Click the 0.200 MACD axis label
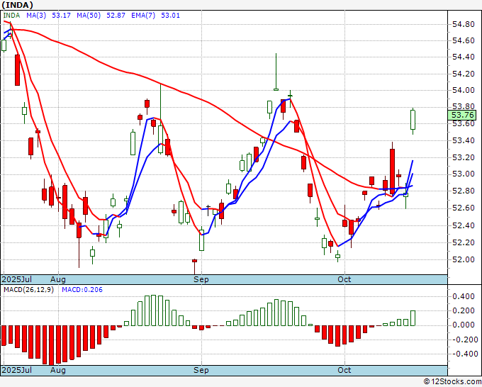 pyautogui.click(x=464, y=310)
